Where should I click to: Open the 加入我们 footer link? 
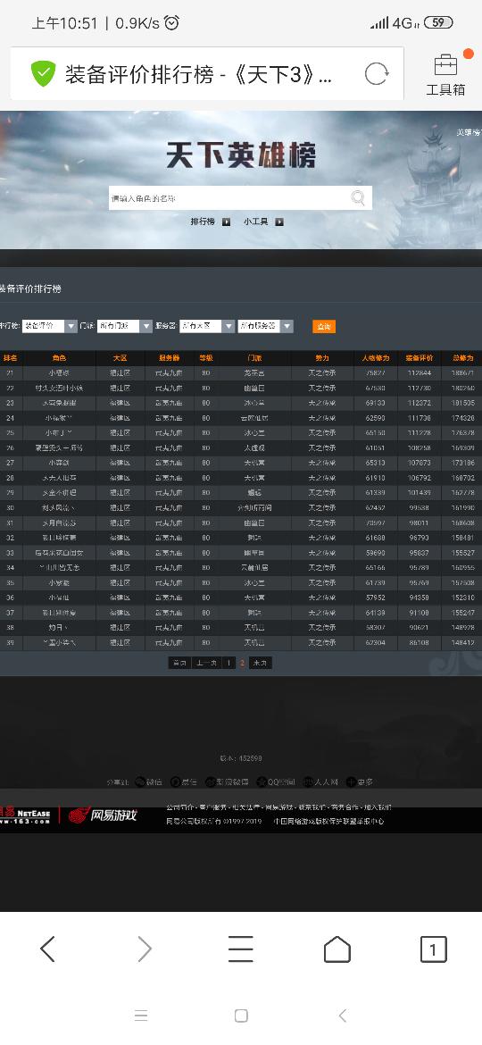coord(378,807)
